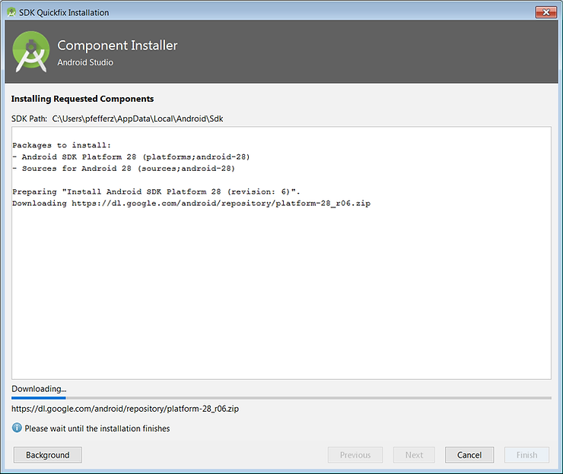Click the download progress bar

[281, 397]
